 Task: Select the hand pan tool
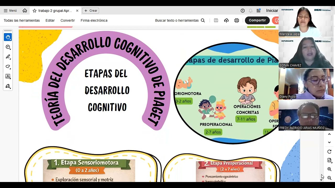point(8,37)
